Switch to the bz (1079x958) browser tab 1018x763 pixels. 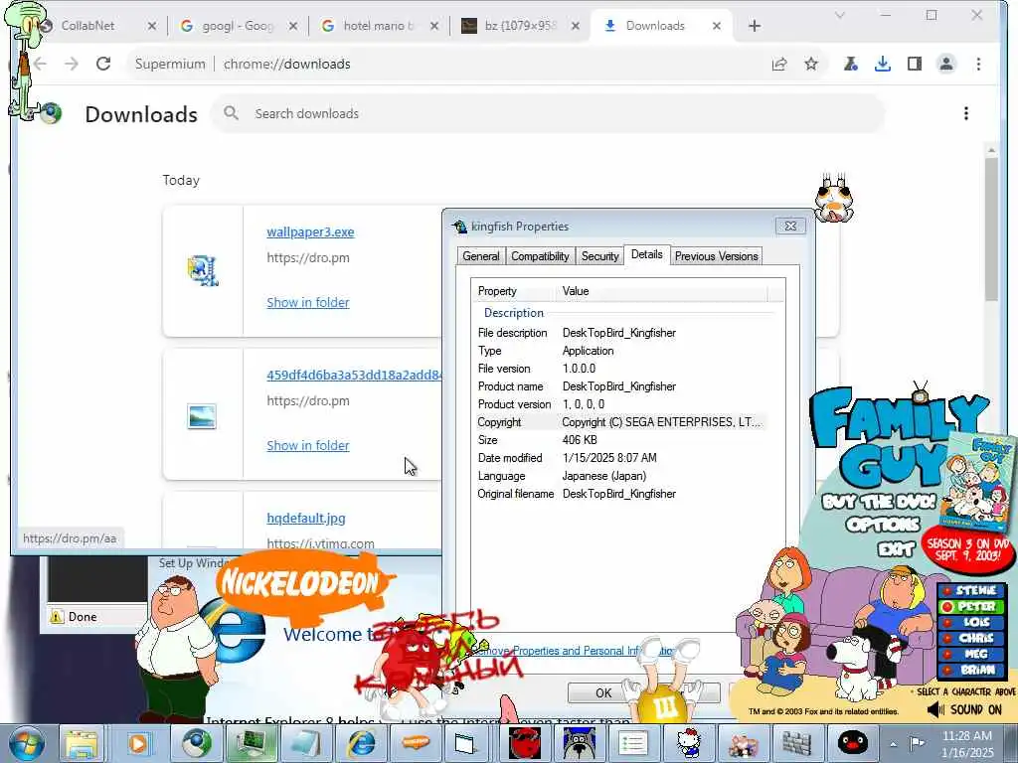[x=519, y=26]
